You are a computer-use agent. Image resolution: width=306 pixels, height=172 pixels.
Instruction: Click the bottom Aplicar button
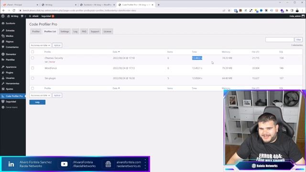[57, 96]
